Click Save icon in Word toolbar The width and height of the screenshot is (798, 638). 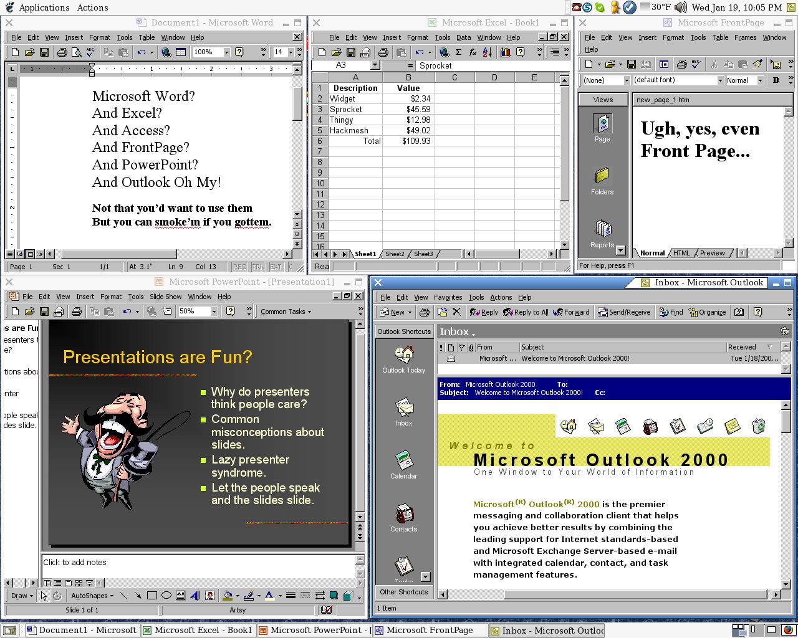pos(44,52)
